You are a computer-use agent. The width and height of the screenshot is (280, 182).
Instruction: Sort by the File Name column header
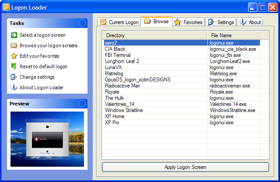click(x=233, y=35)
